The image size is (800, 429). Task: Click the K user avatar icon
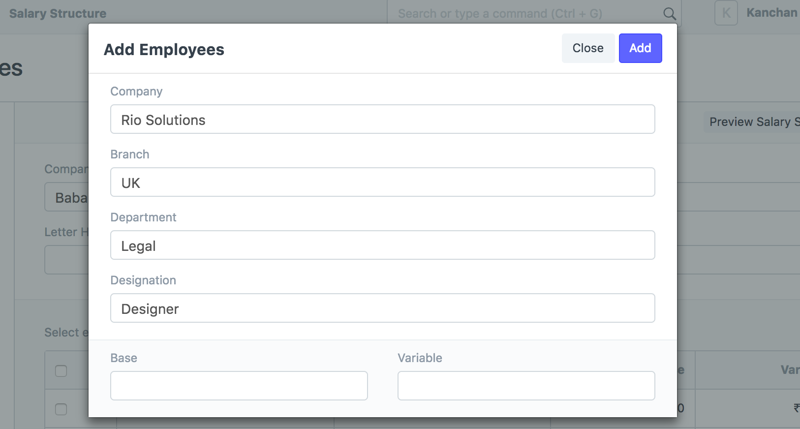pos(726,13)
